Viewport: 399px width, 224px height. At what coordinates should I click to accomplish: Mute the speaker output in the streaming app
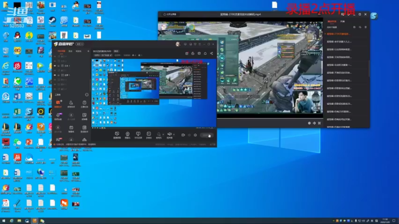coord(170,134)
